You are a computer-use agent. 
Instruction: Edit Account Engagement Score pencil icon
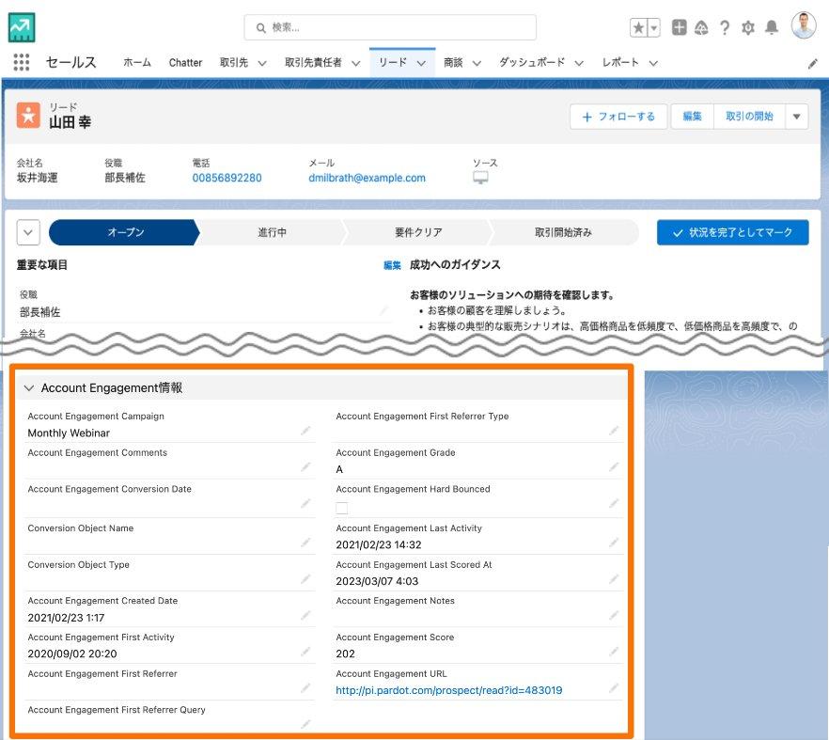coord(614,652)
